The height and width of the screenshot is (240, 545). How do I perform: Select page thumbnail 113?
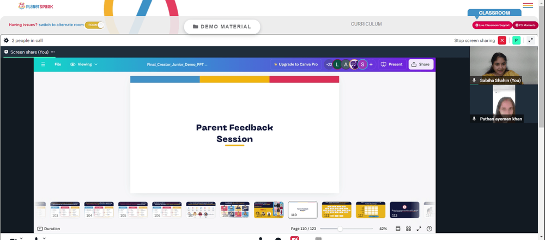[x=404, y=210]
